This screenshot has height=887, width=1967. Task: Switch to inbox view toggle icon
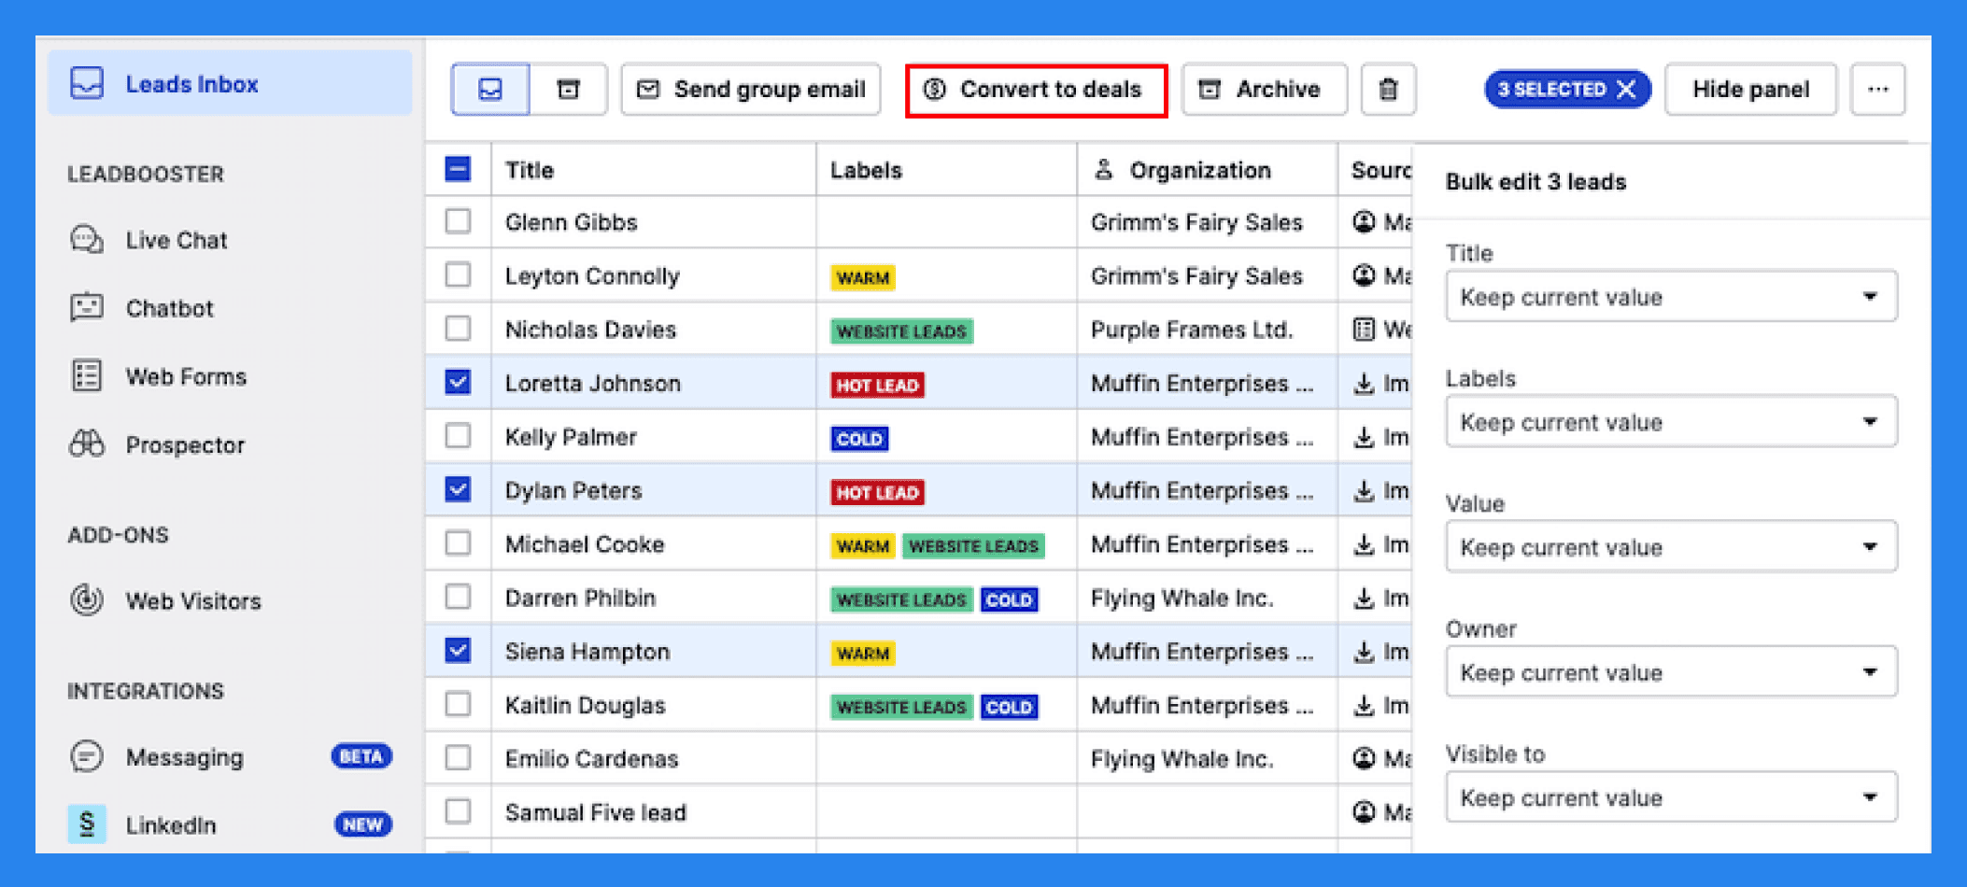click(490, 90)
